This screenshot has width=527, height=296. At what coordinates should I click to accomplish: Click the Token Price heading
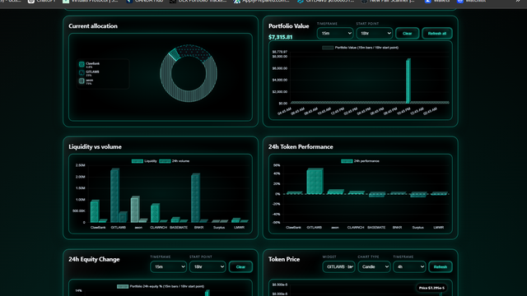tap(284, 259)
